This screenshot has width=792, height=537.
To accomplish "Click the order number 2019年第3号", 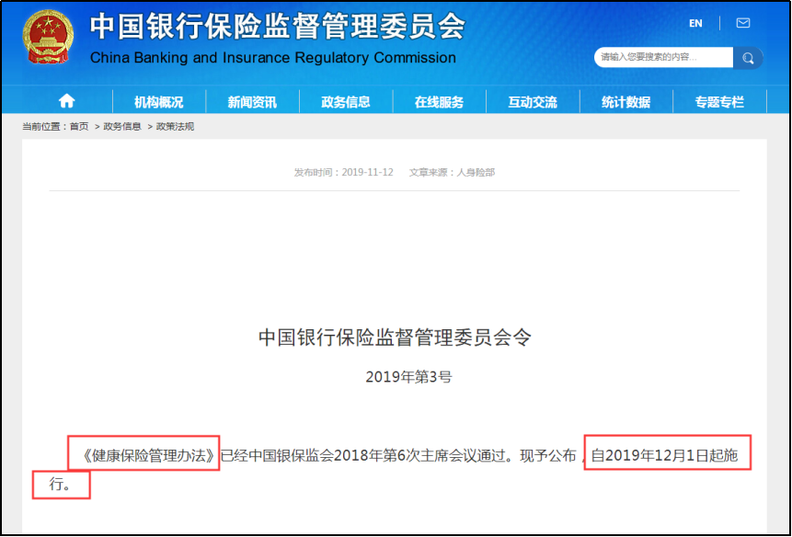I will (x=408, y=377).
